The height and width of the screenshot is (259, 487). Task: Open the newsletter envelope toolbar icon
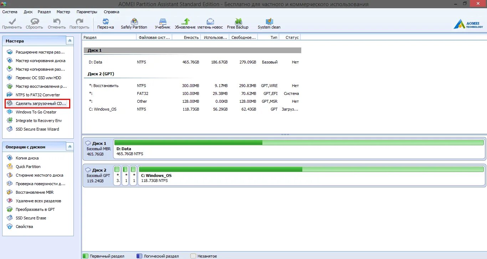(210, 24)
